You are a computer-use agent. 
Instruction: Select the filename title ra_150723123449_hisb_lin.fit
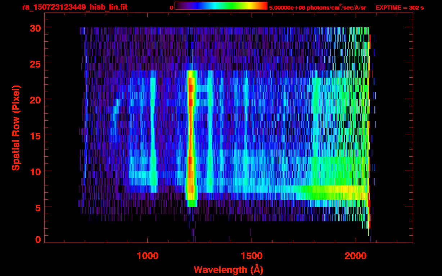pyautogui.click(x=75, y=7)
